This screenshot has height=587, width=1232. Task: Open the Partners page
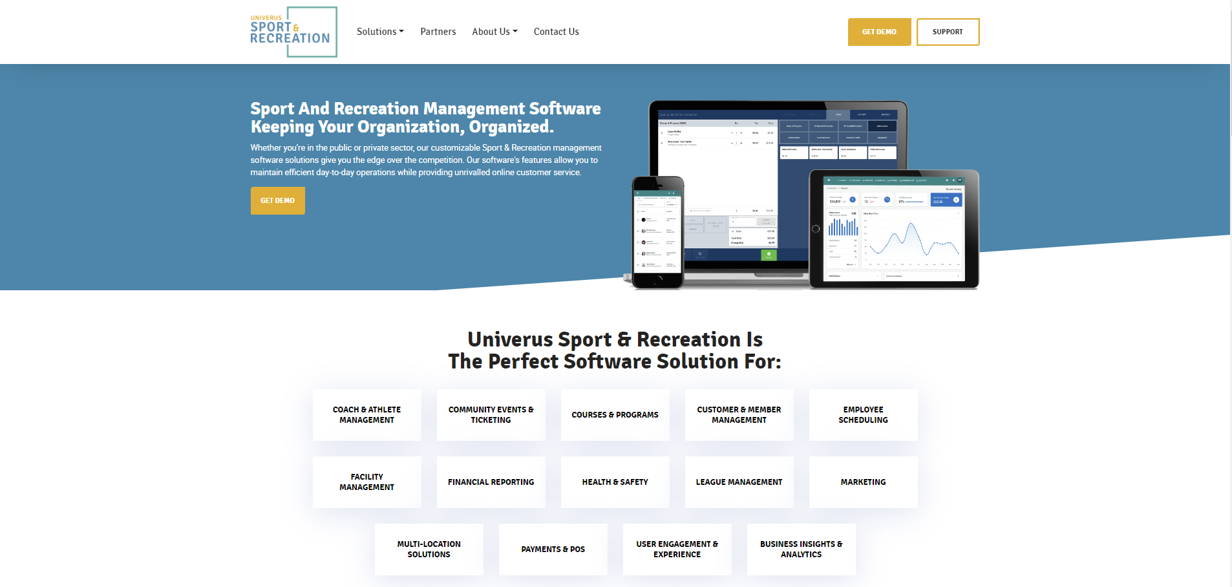click(x=438, y=32)
